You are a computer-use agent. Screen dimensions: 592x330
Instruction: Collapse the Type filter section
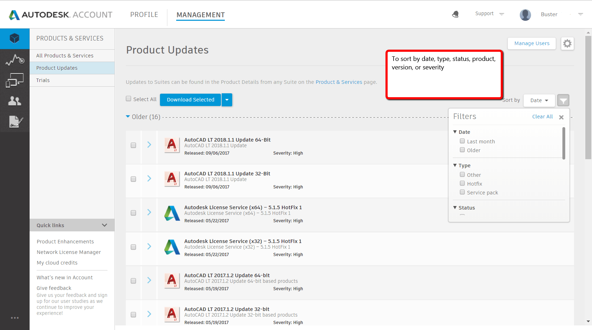coord(455,165)
